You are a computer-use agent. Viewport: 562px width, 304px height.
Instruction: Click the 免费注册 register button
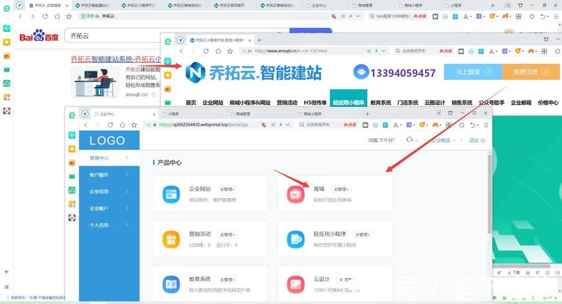pos(531,72)
